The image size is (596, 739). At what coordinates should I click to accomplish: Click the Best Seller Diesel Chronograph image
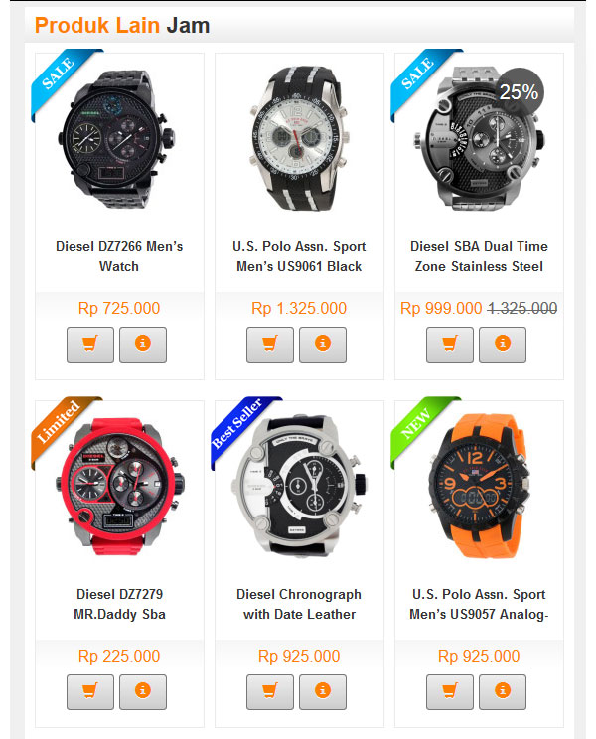(299, 486)
